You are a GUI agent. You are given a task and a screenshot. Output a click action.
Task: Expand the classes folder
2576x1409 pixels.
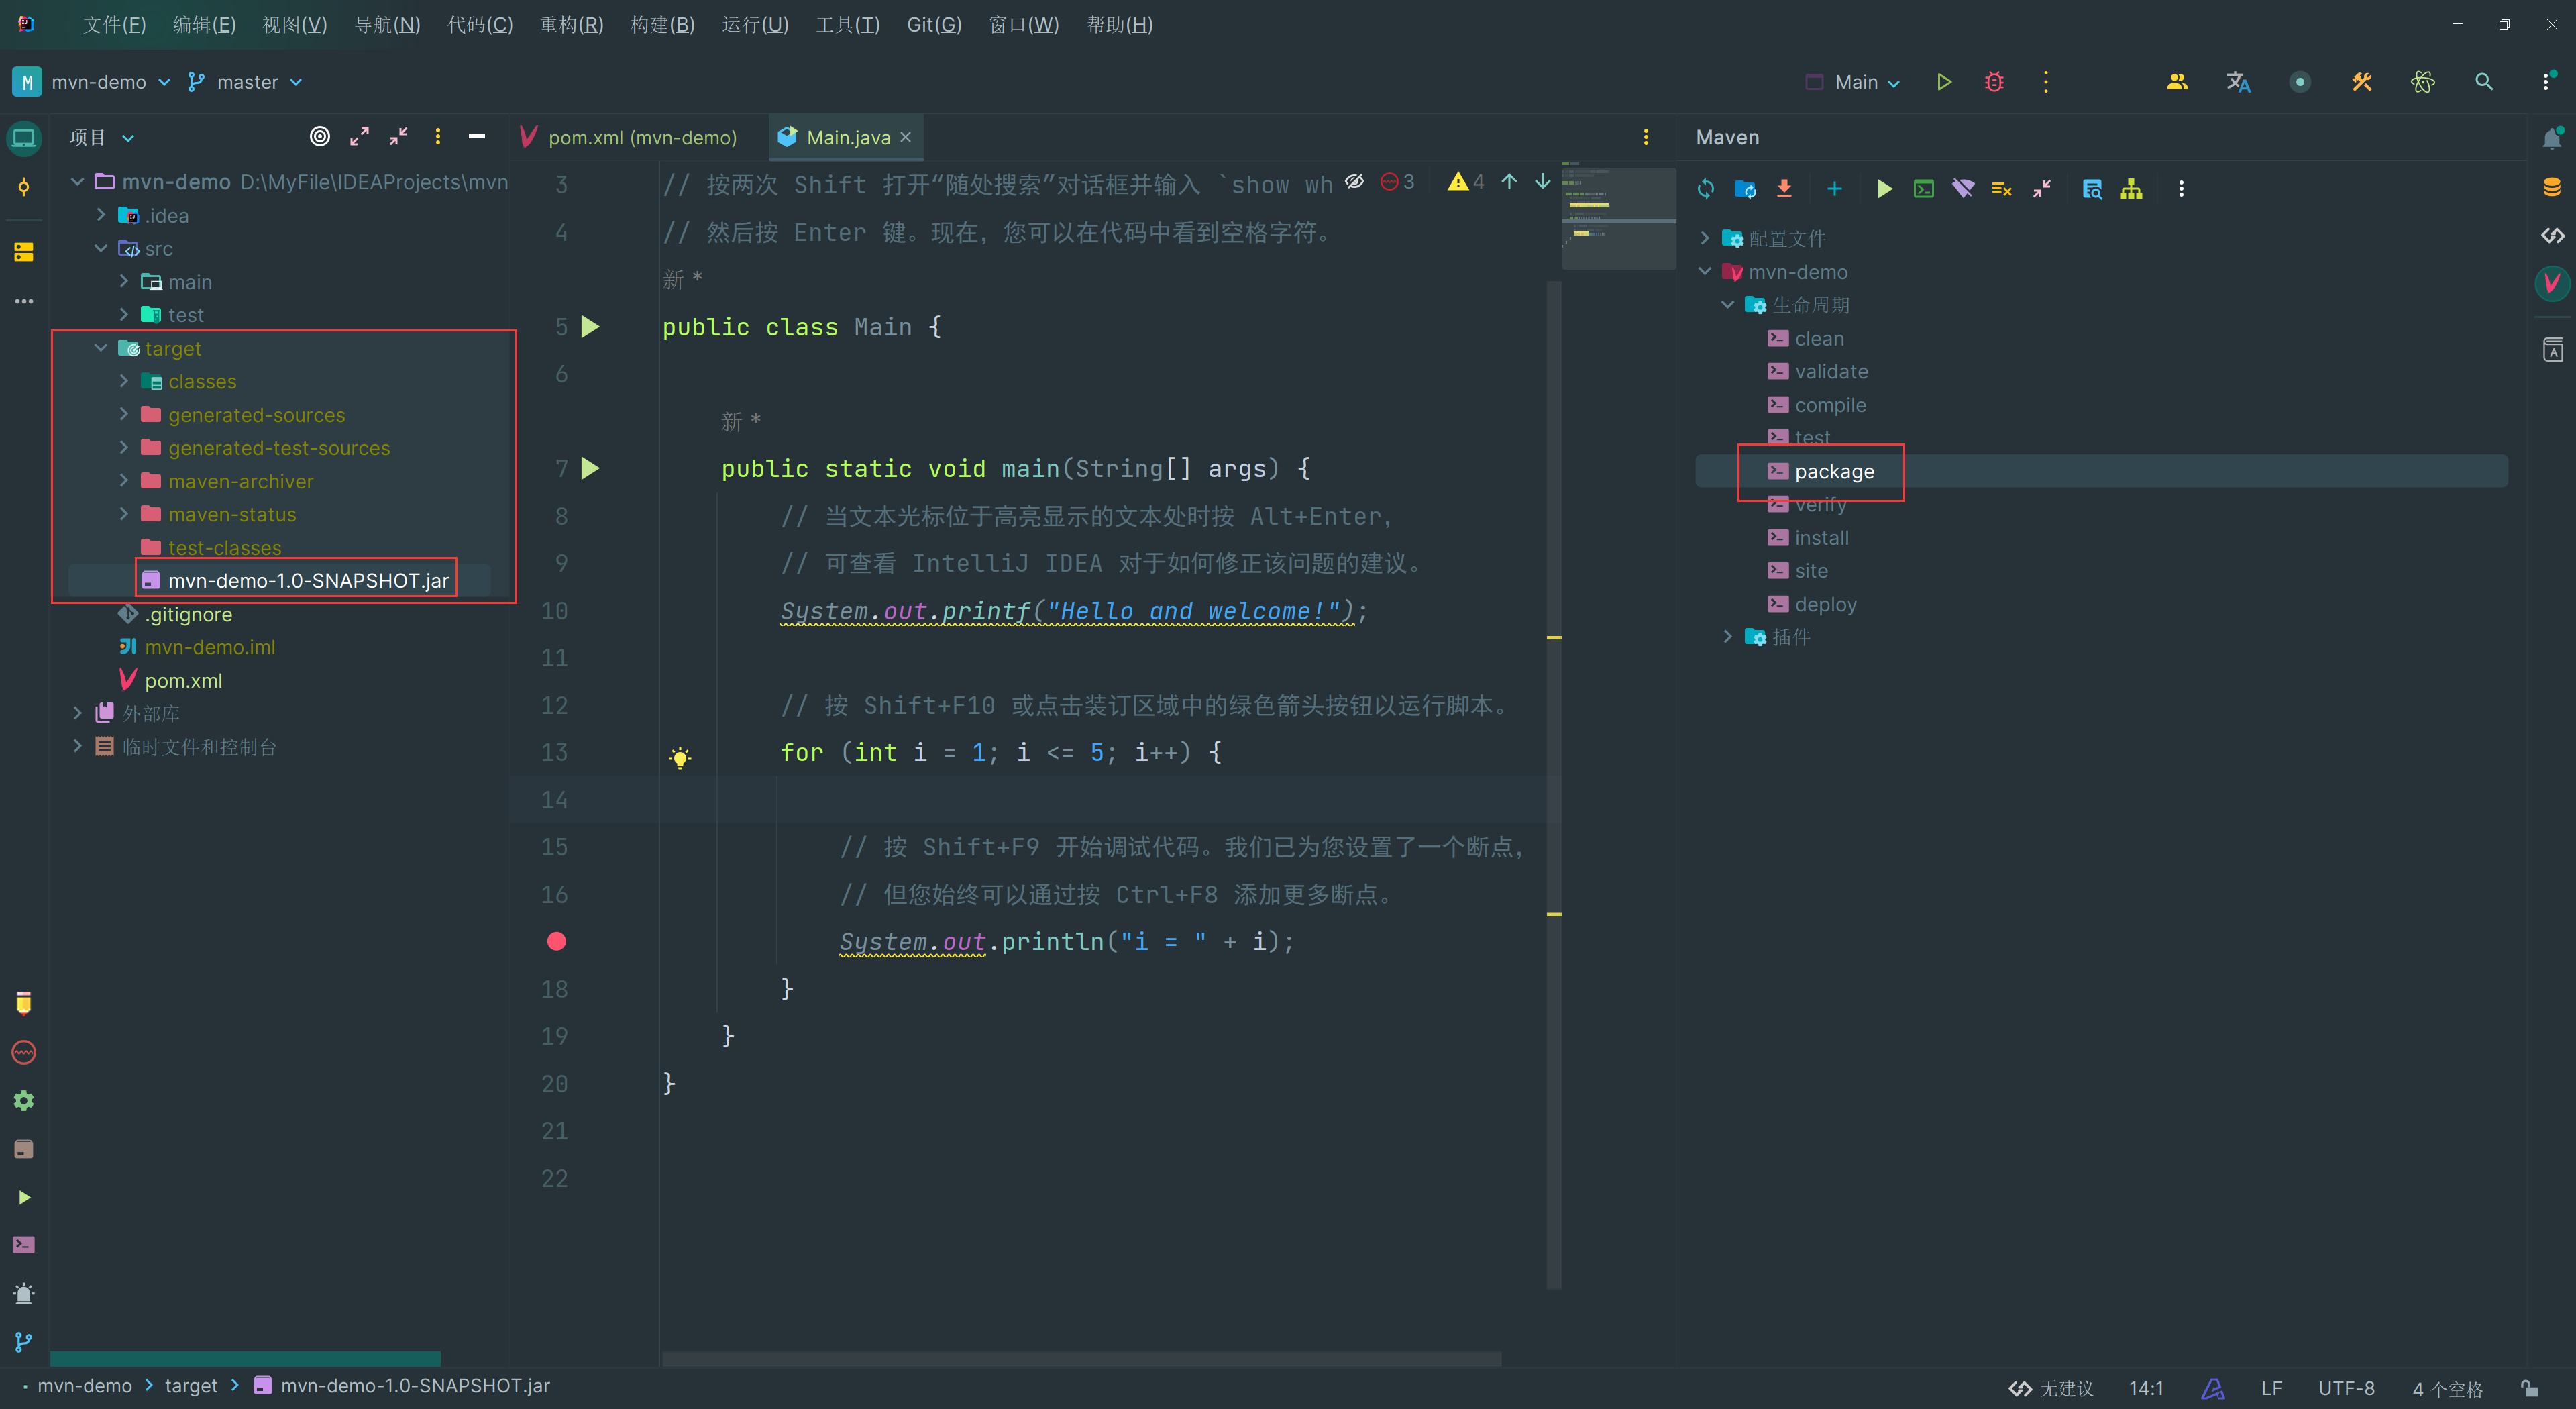click(x=124, y=381)
